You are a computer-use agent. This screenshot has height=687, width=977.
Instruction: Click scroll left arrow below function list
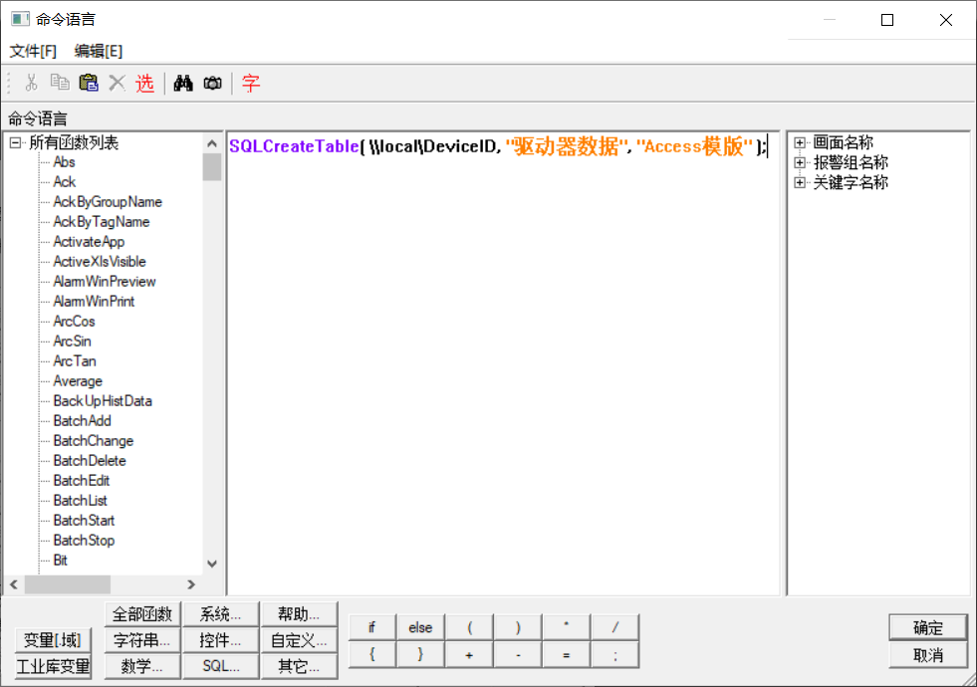click(14, 584)
